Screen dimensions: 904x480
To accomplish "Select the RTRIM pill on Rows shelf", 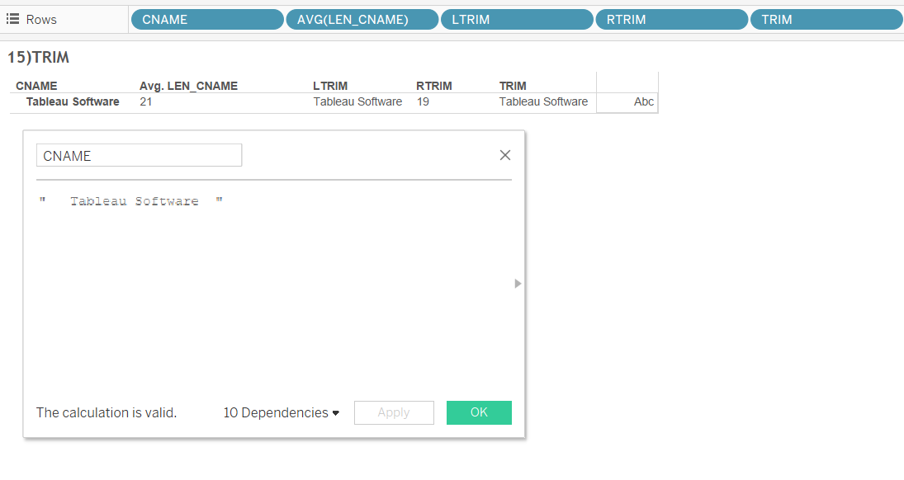I will pos(672,20).
